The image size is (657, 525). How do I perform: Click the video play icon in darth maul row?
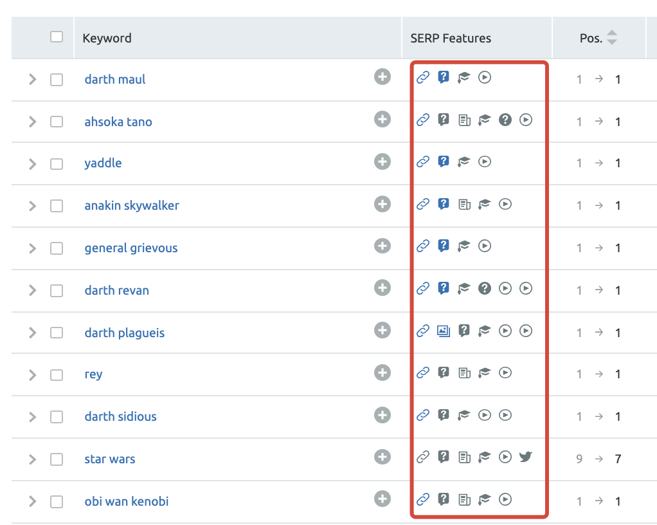(x=484, y=77)
